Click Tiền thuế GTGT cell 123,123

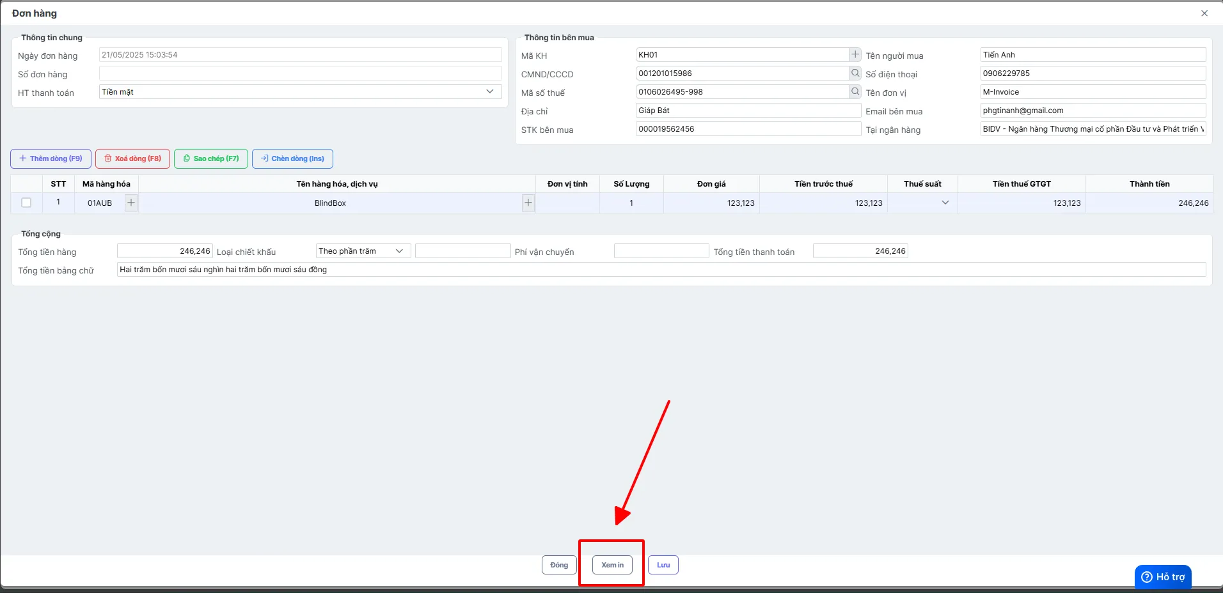pyautogui.click(x=1022, y=203)
